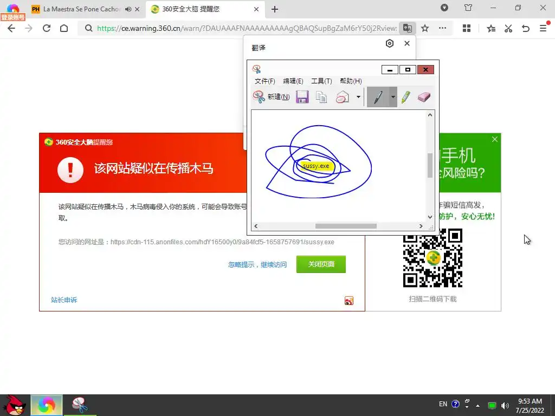Click the blocked URL text ending sussy.exe

coord(222,242)
